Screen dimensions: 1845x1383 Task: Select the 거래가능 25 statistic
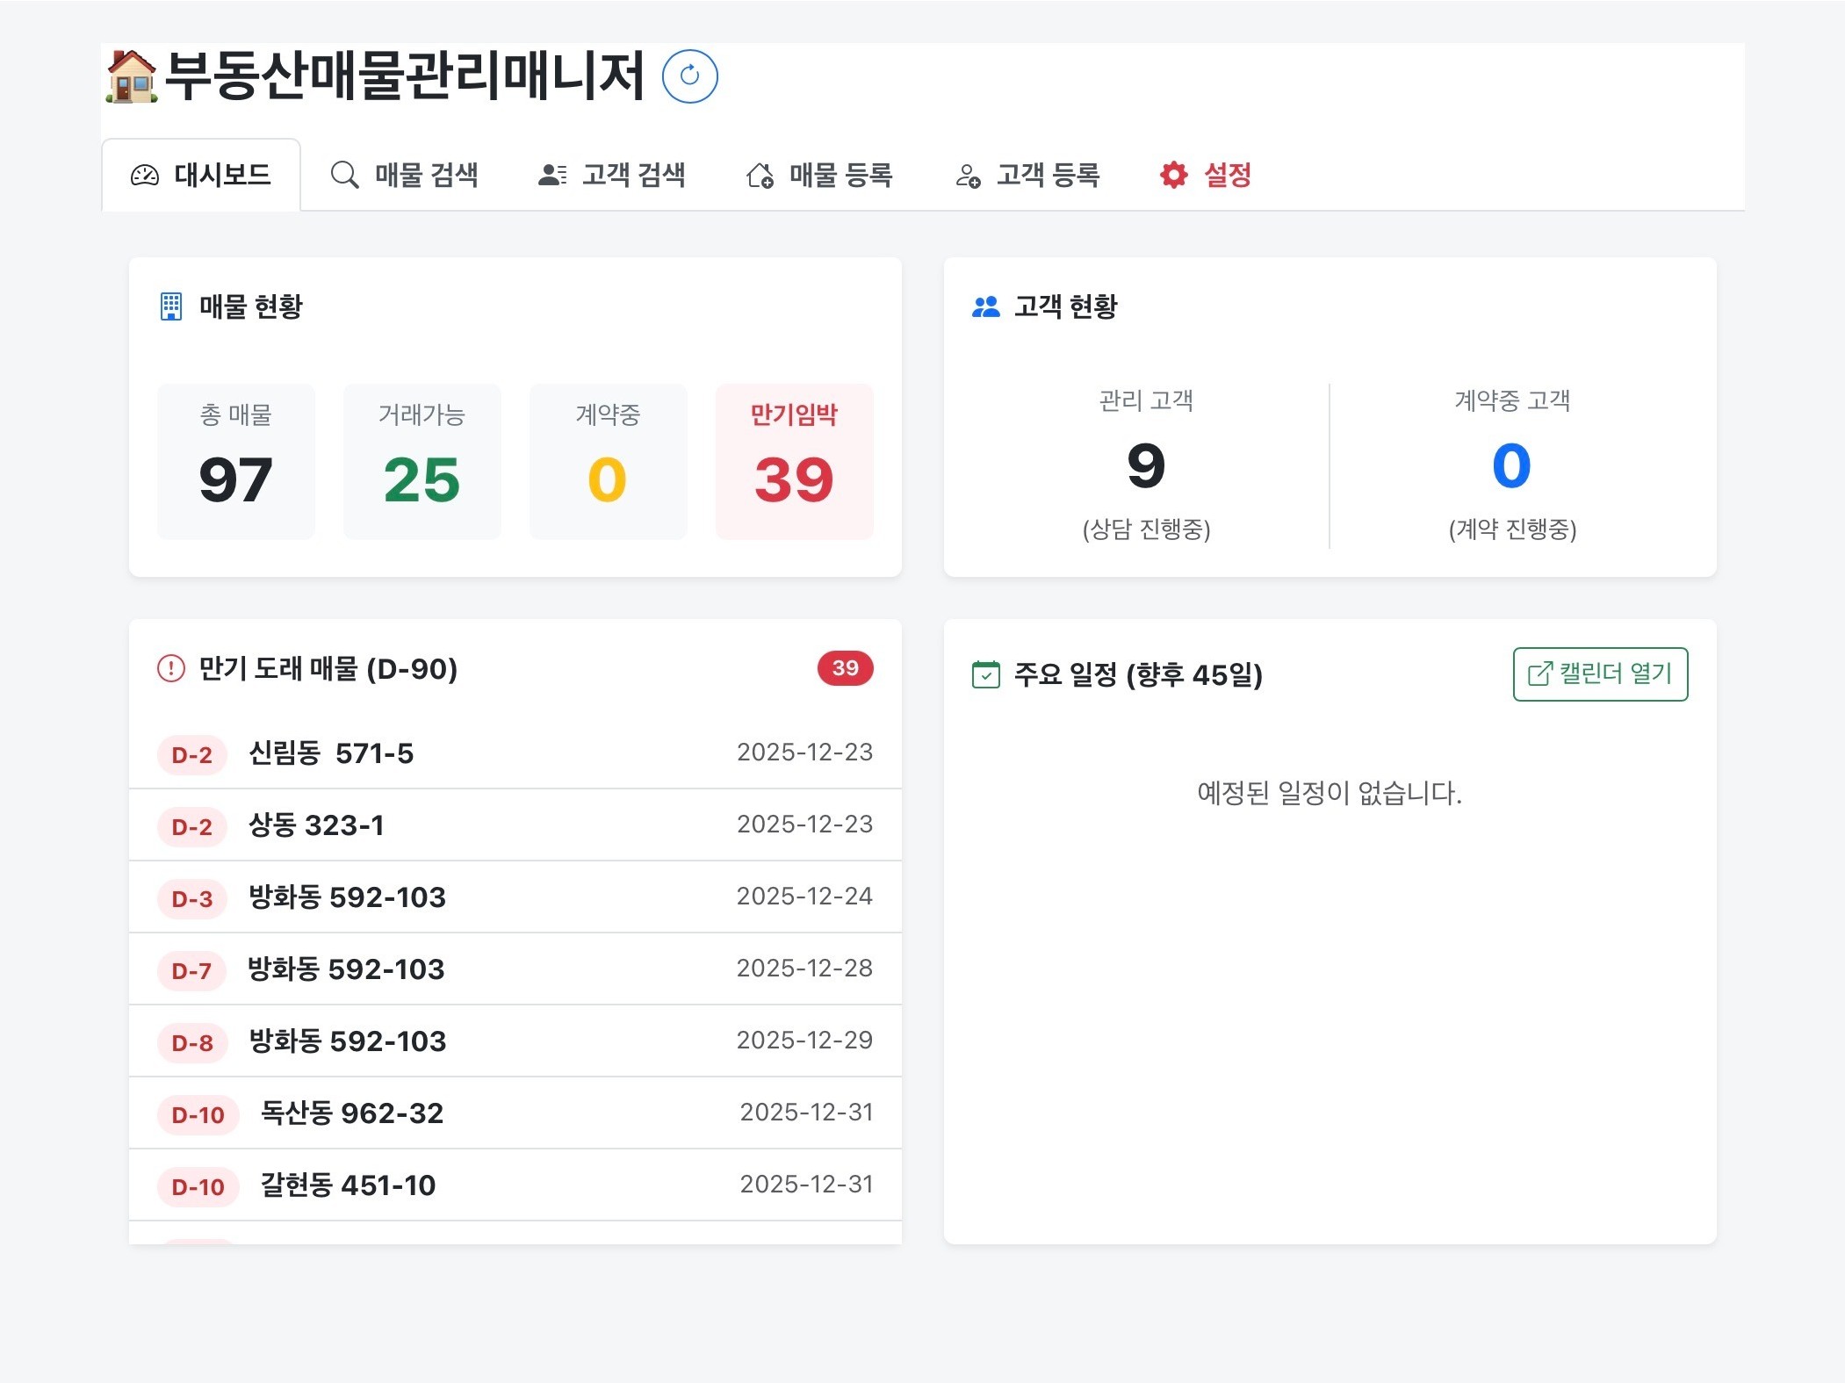[422, 460]
